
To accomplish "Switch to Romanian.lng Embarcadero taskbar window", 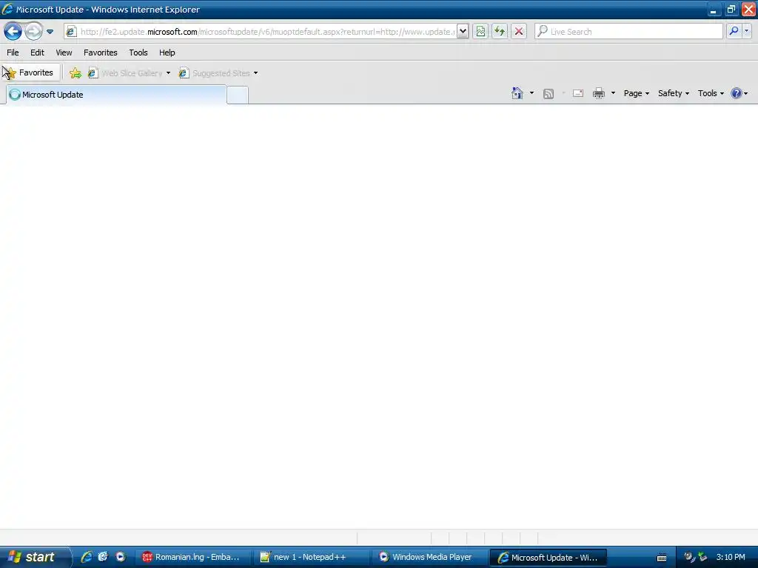I will (x=193, y=558).
